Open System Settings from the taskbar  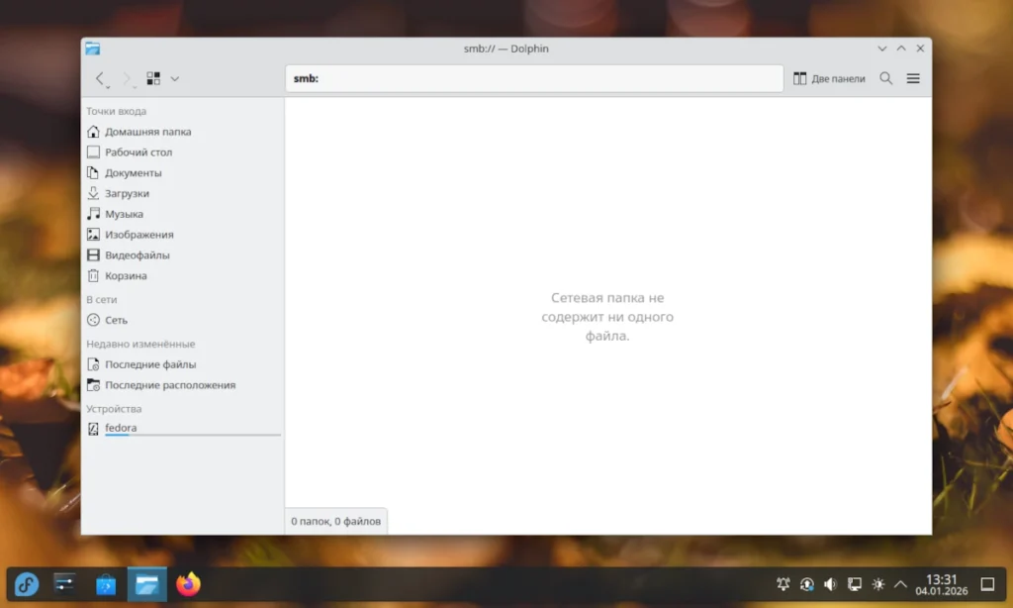[x=64, y=584]
